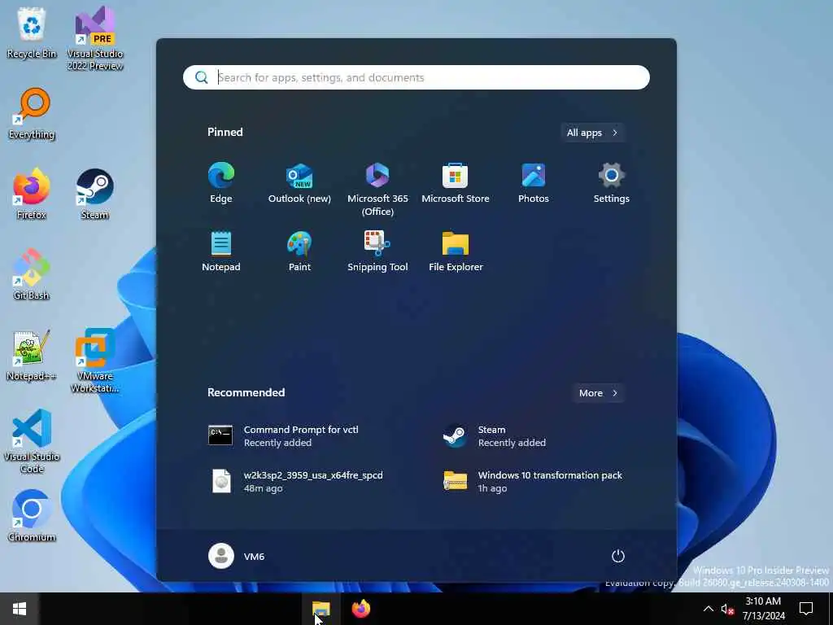Open File Explorer on taskbar
This screenshot has height=625, width=833.
[x=321, y=609]
